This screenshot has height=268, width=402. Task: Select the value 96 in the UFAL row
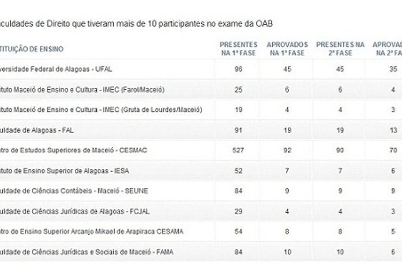(x=238, y=70)
